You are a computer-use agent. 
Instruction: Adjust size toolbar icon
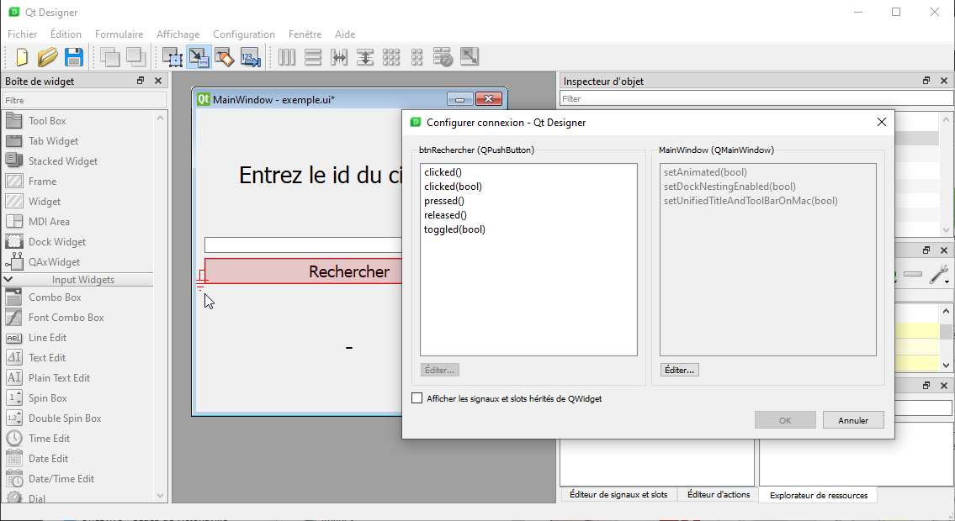pos(469,57)
